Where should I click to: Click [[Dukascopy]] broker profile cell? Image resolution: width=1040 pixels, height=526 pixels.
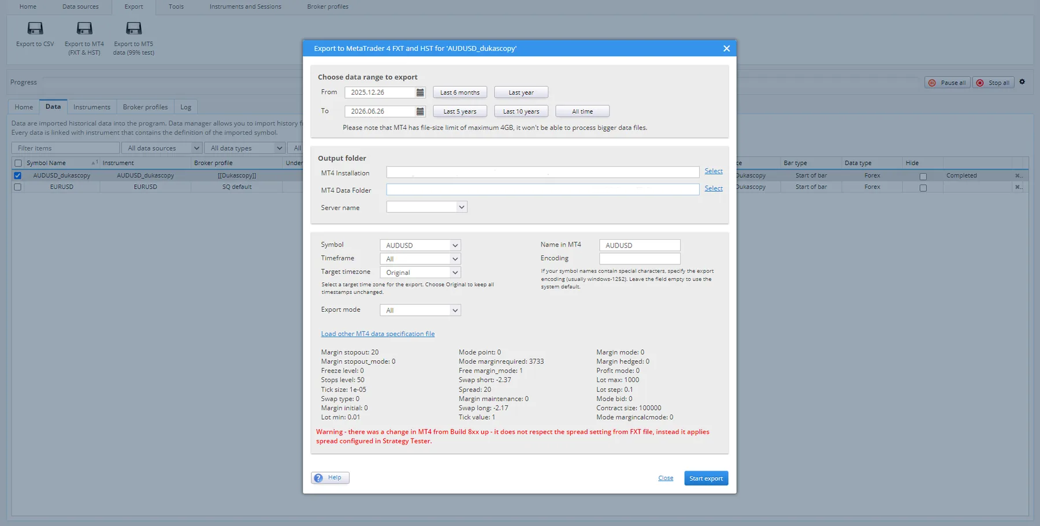point(237,176)
